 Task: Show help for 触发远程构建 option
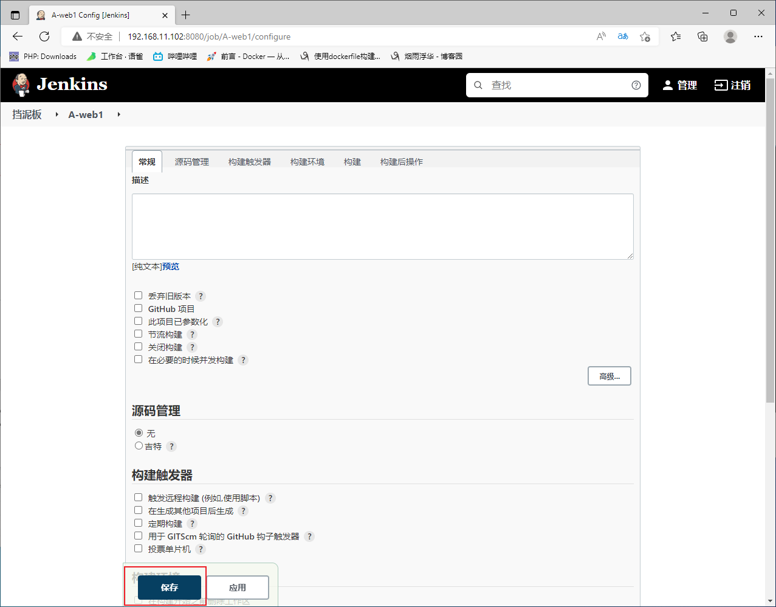click(270, 498)
